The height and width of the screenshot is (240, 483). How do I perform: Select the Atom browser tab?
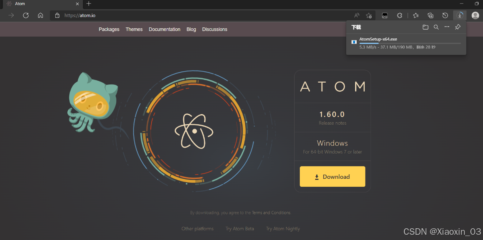(42, 4)
